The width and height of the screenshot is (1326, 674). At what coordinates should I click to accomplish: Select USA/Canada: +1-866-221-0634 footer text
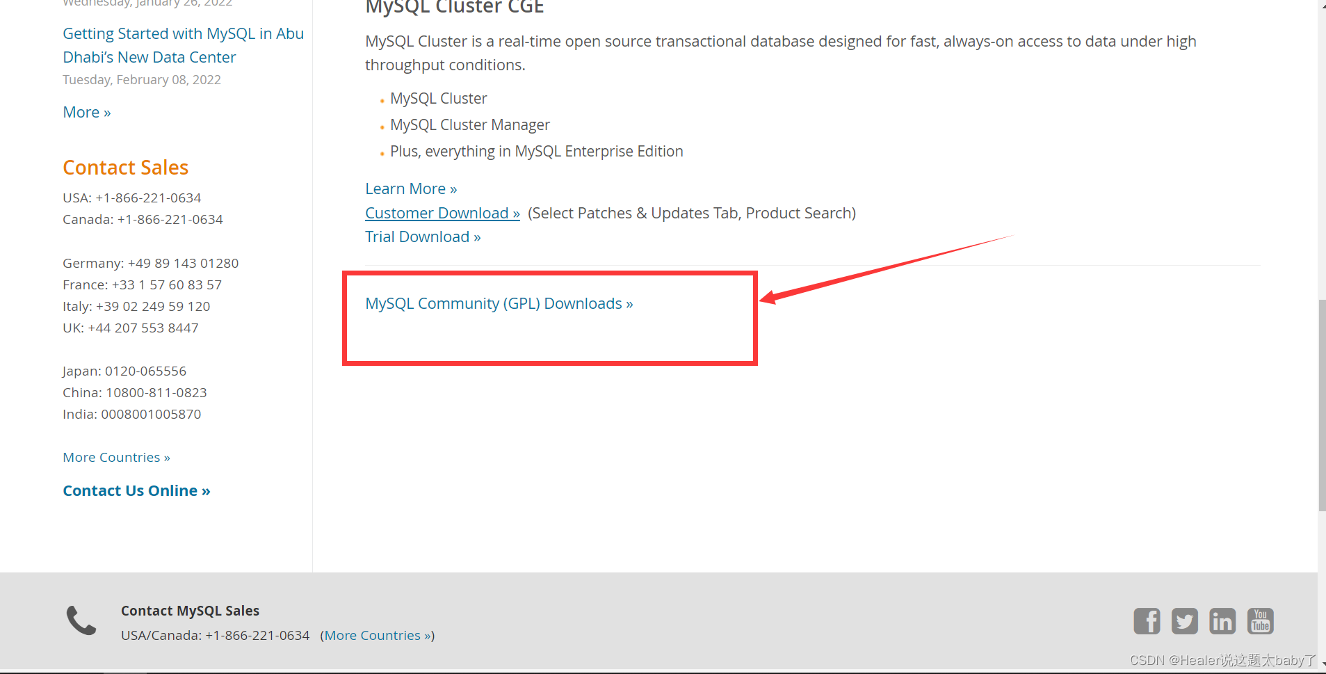pyautogui.click(x=215, y=635)
